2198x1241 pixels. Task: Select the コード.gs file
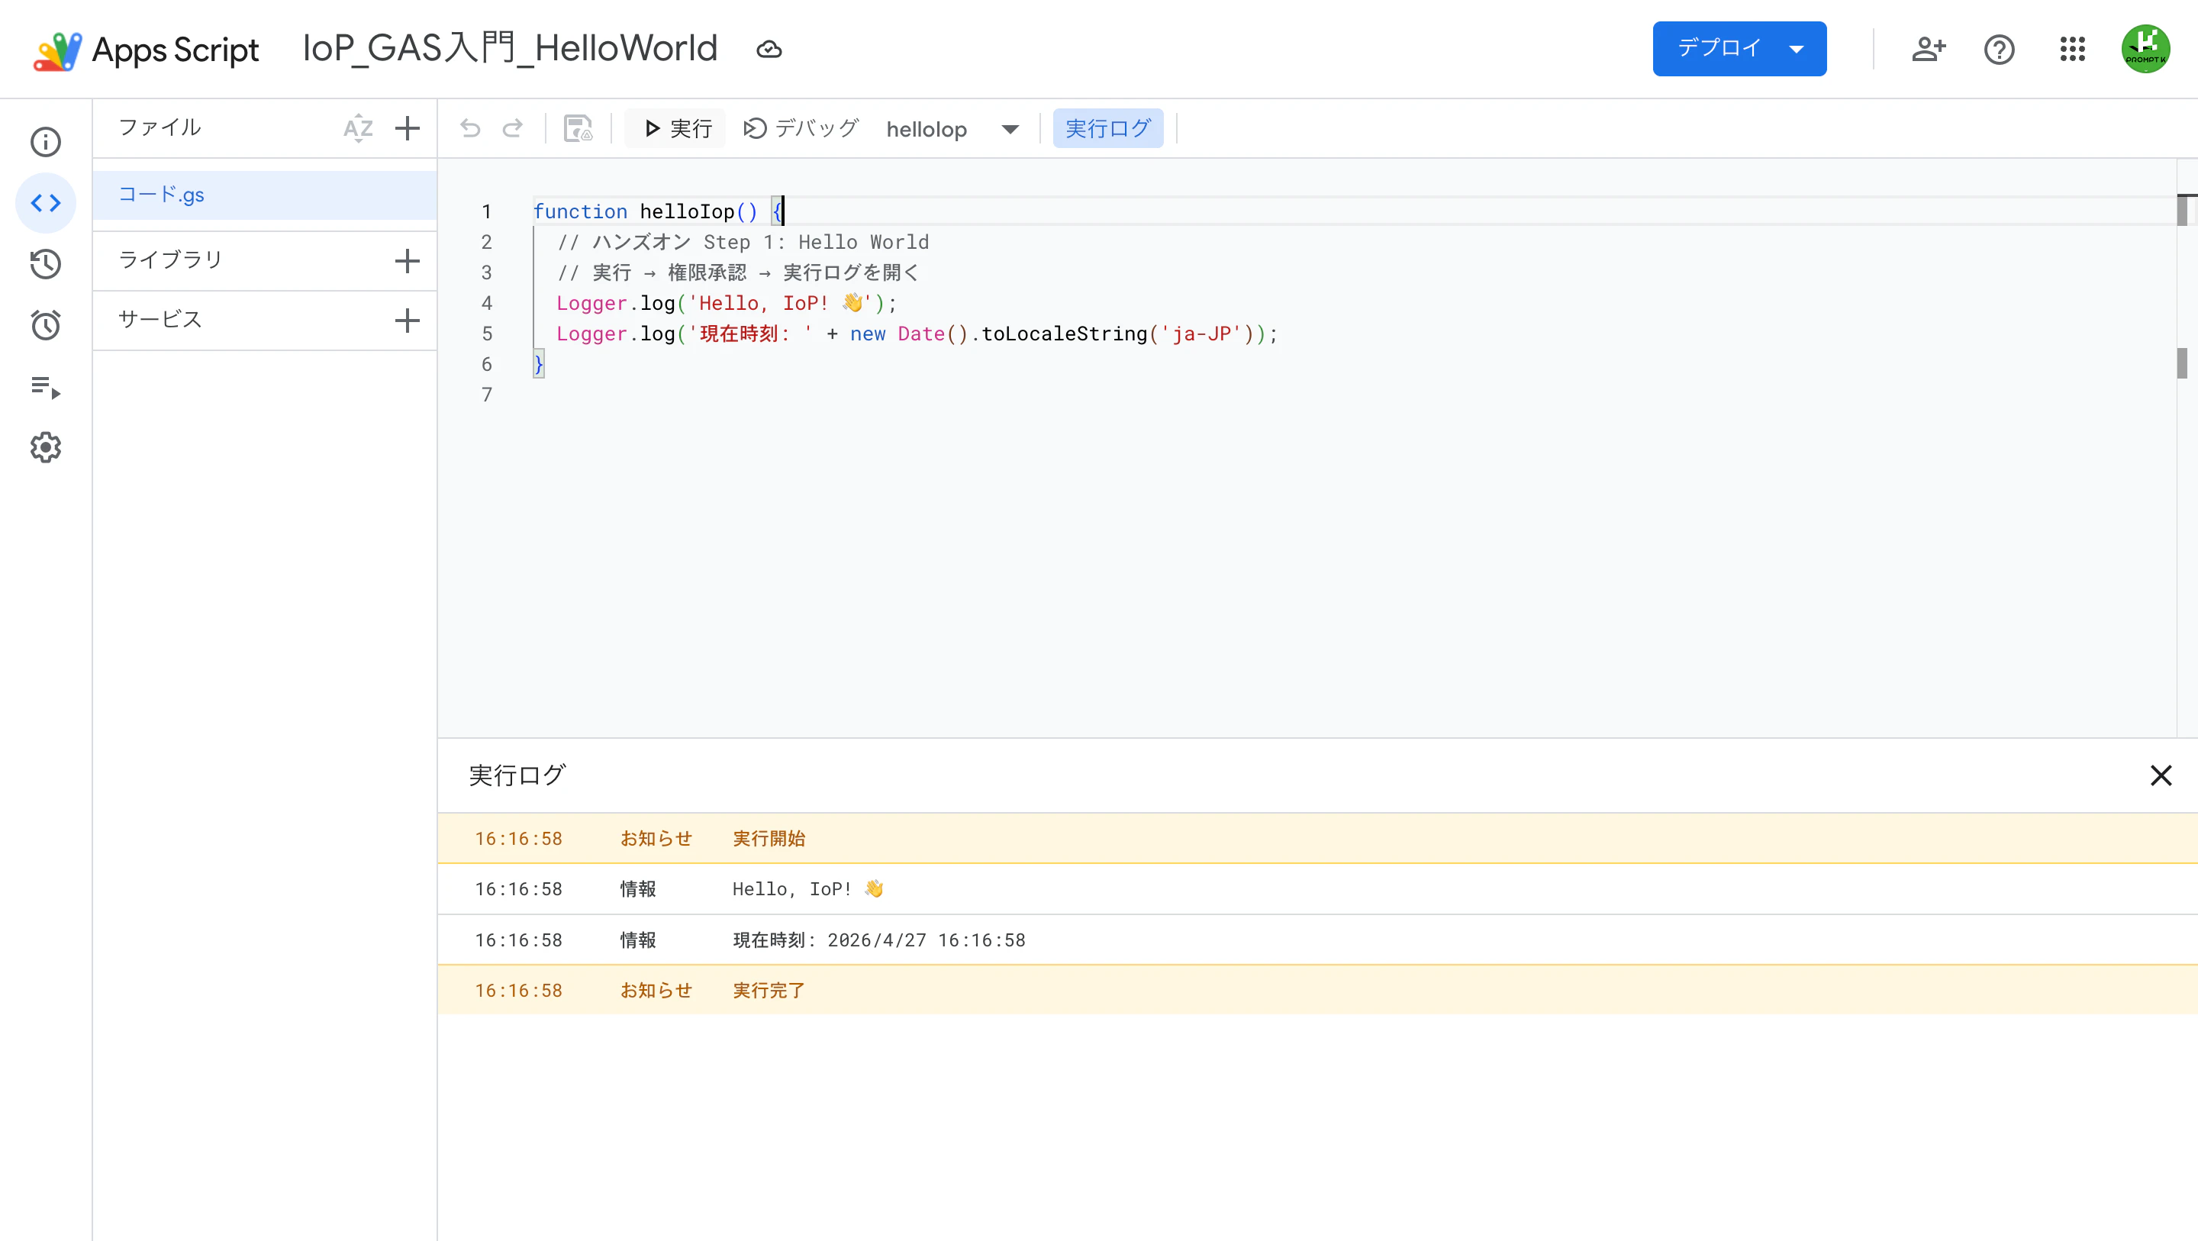[265, 195]
